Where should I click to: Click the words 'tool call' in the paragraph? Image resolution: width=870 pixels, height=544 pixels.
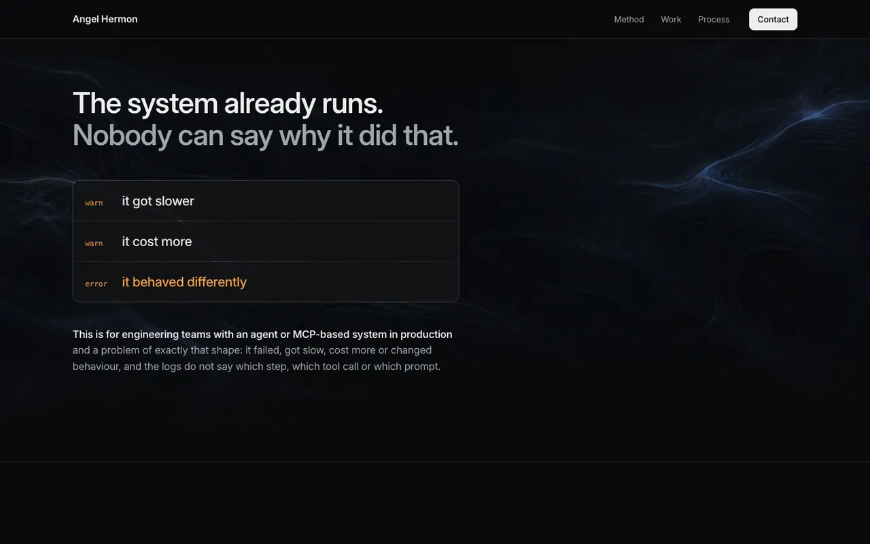pos(340,366)
